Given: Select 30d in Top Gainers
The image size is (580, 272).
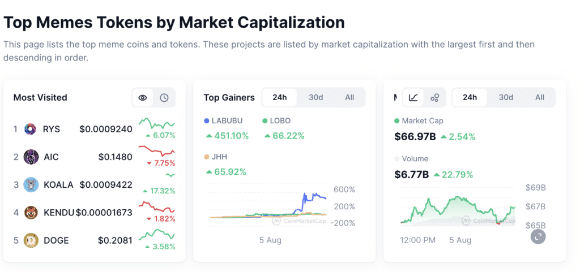Looking at the screenshot, I should 315,97.
